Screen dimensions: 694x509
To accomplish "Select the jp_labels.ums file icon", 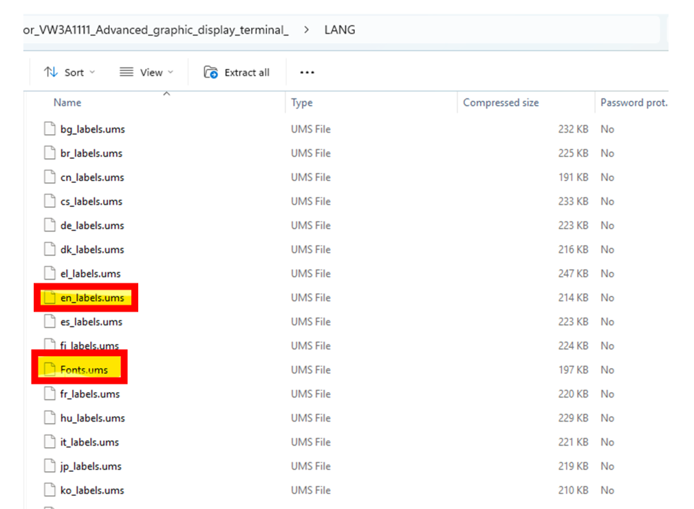I will tap(50, 466).
